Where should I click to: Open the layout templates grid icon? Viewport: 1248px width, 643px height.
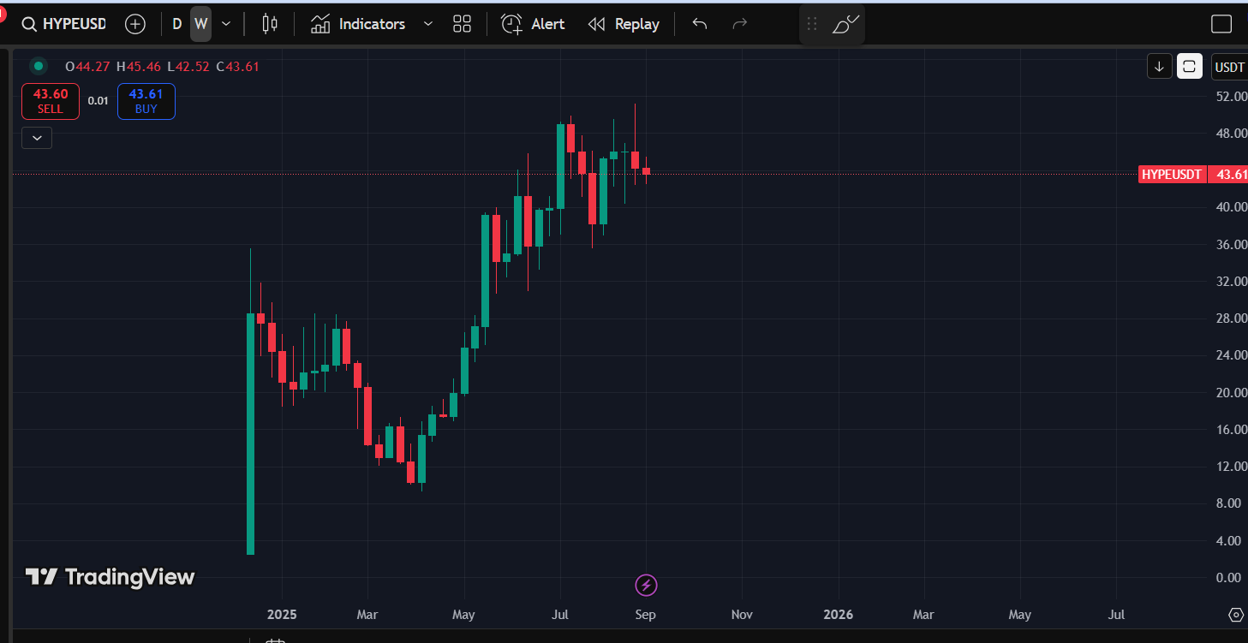point(462,24)
